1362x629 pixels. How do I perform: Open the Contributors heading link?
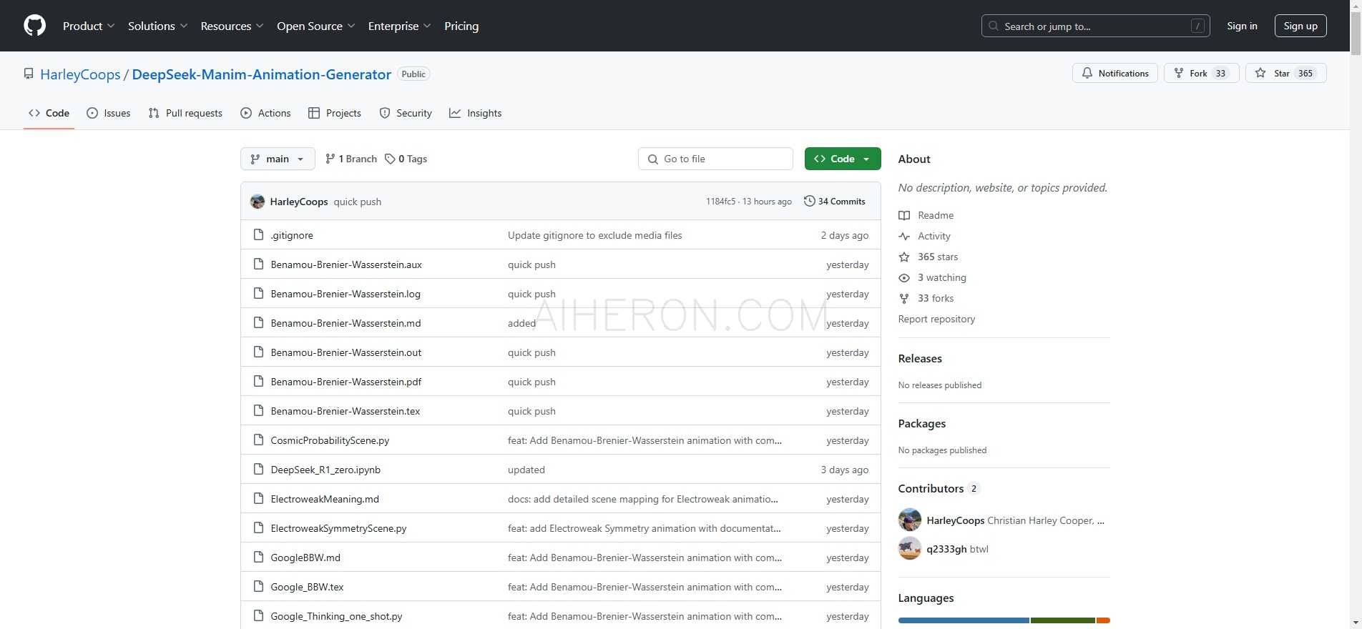(x=939, y=488)
